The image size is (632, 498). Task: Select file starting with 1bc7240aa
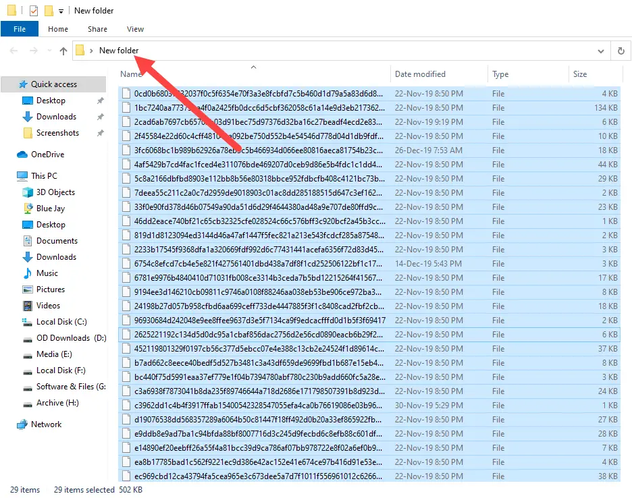[369, 107]
